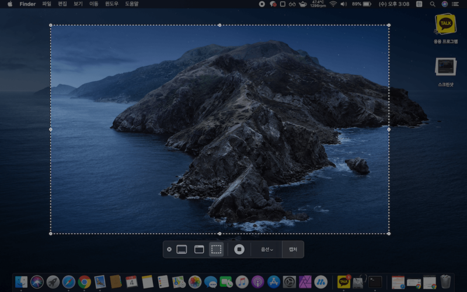Open the 도움말 menu
The height and width of the screenshot is (292, 467).
click(x=132, y=4)
